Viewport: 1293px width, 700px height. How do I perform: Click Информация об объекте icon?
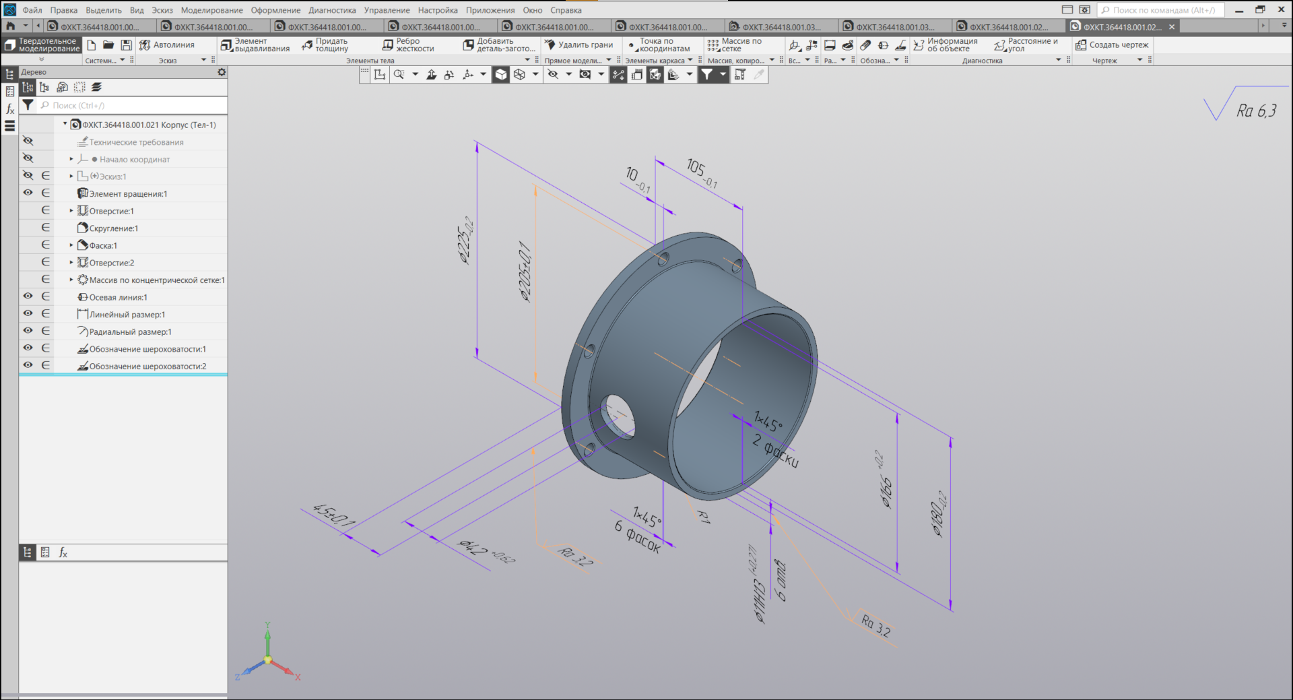tap(945, 45)
